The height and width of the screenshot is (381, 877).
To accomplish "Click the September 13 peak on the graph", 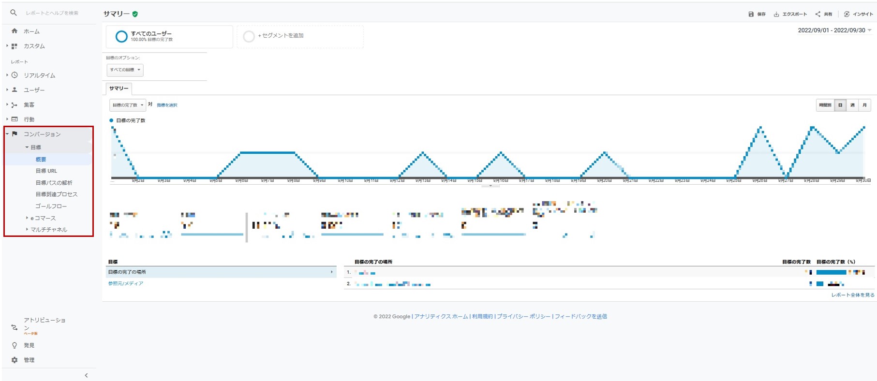I will [x=423, y=153].
